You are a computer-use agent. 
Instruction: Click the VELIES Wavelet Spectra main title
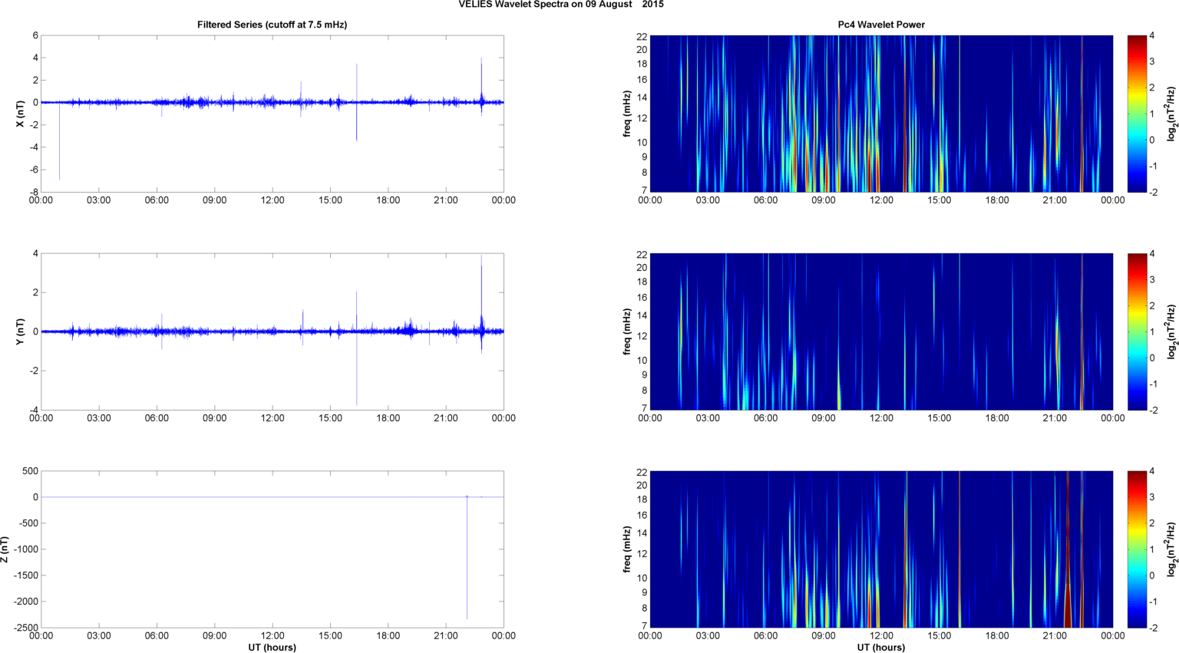[561, 5]
